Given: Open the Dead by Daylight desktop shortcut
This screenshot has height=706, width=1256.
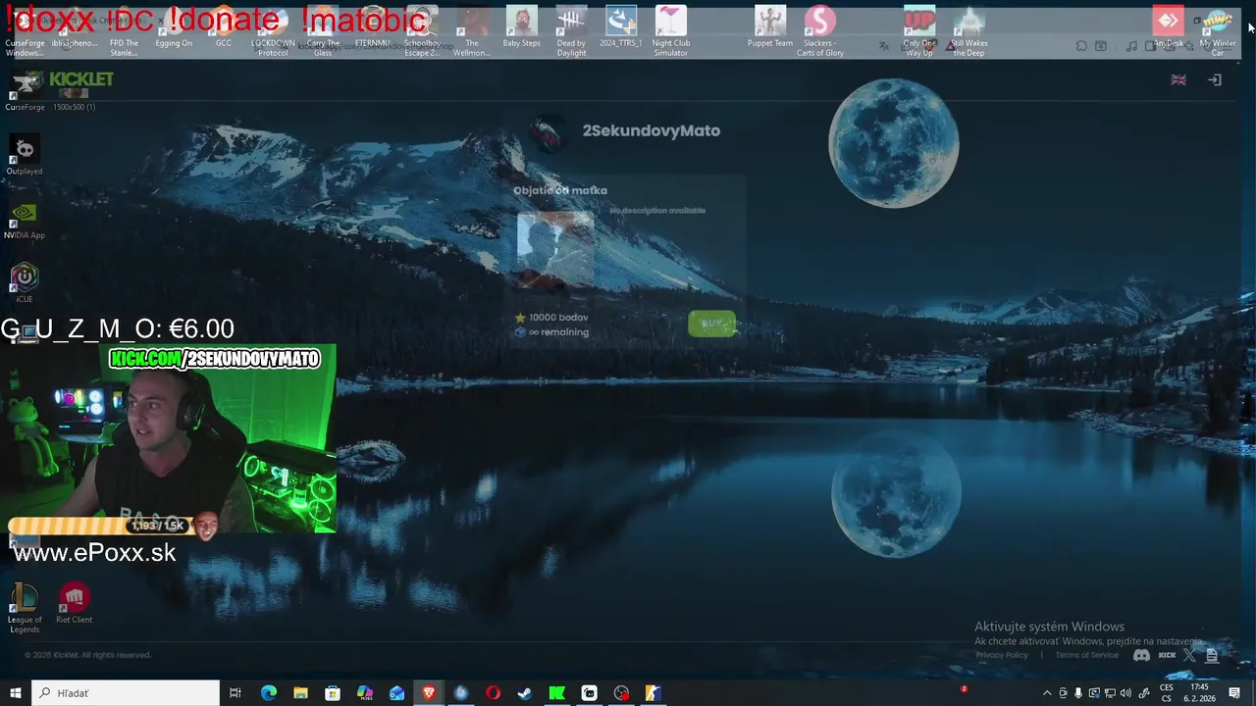Looking at the screenshot, I should (571, 31).
